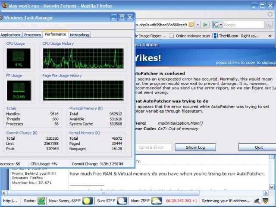This screenshot has width=276, height=207.
Task: Click the red IP address 66.28.242.203 +1
Action: 181,201
